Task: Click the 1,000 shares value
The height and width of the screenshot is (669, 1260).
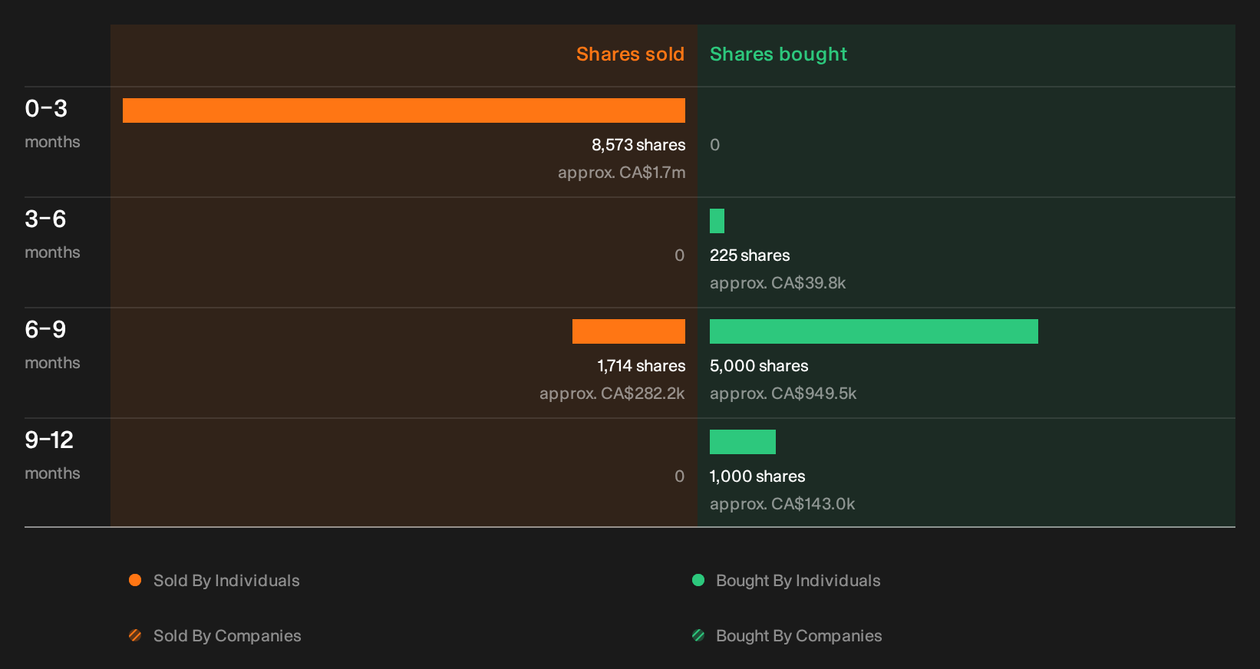Action: point(757,476)
